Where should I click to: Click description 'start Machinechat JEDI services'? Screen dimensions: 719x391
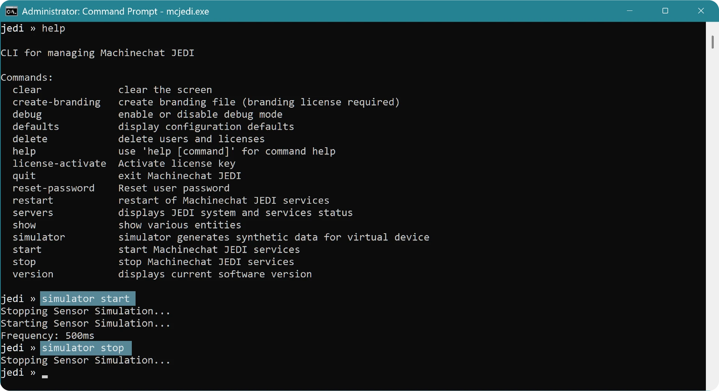click(209, 250)
